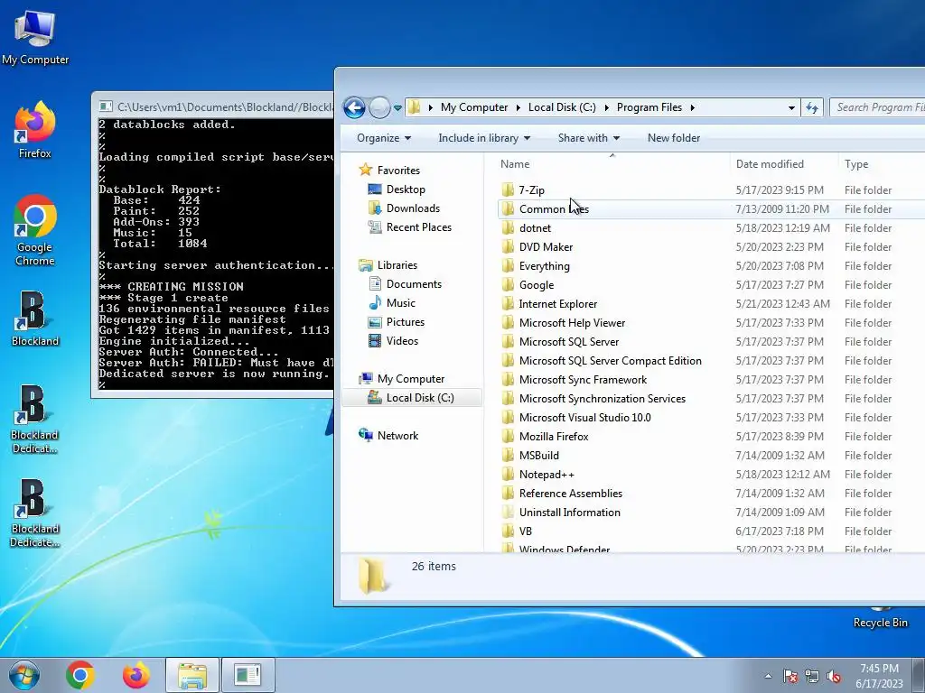Open Include in library menu

pyautogui.click(x=484, y=138)
